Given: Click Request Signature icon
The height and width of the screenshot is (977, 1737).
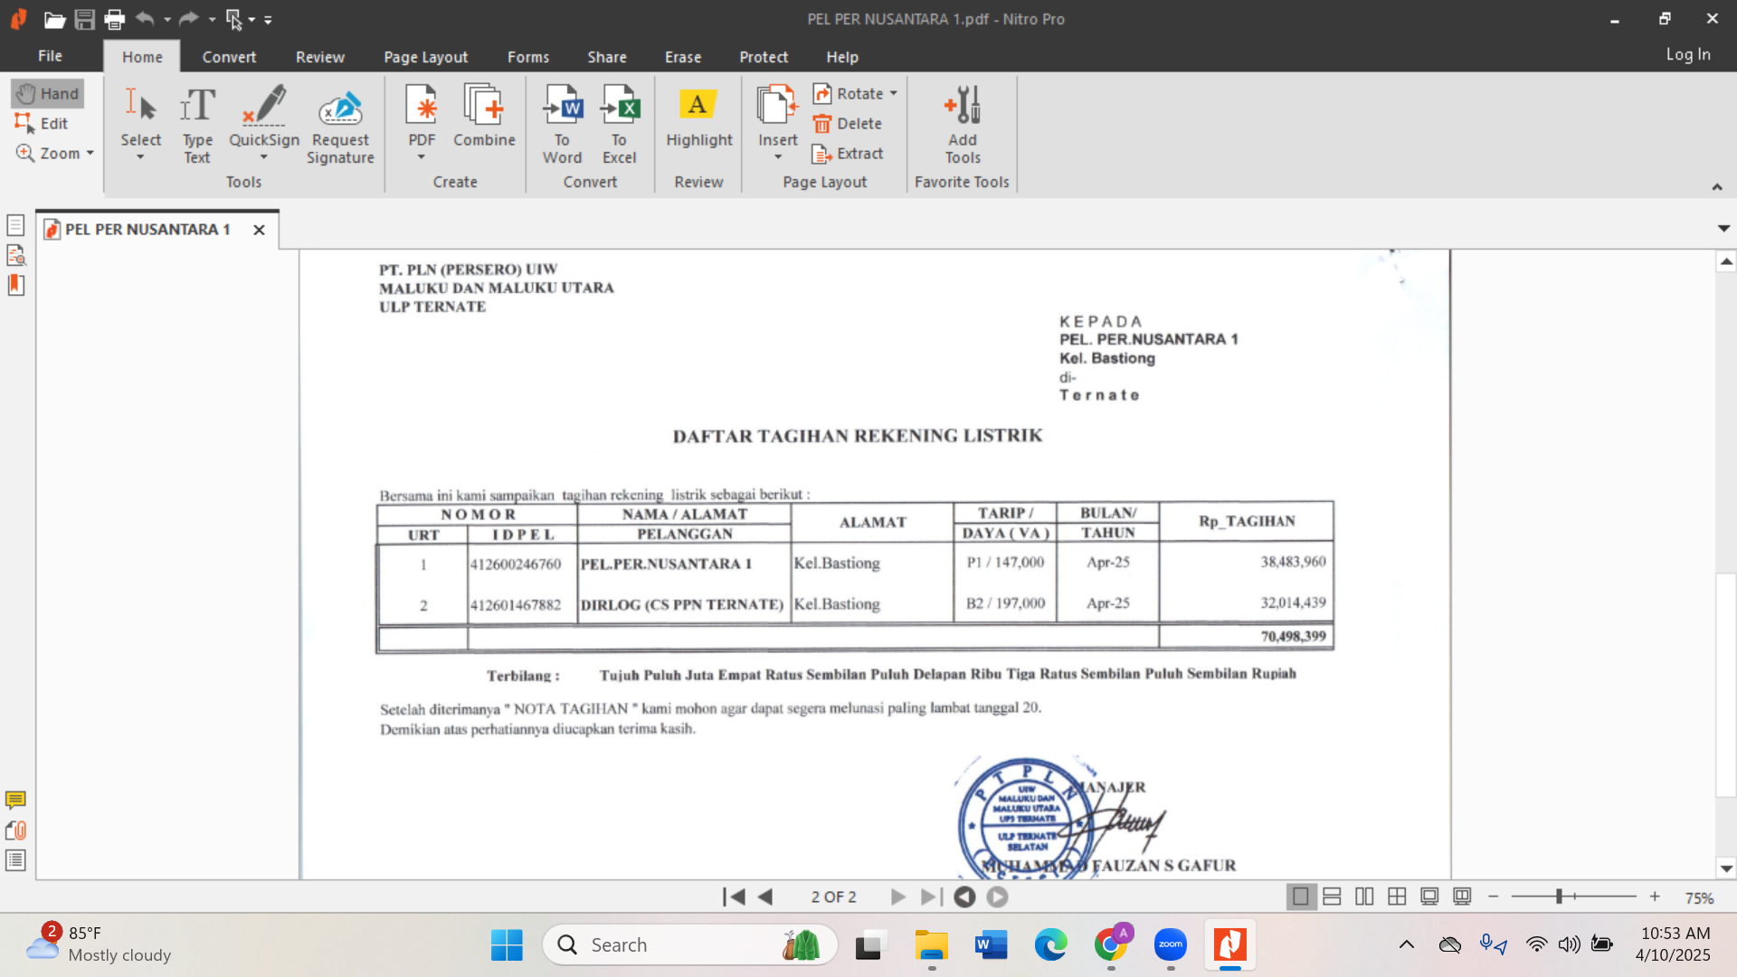Looking at the screenshot, I should coord(340,108).
